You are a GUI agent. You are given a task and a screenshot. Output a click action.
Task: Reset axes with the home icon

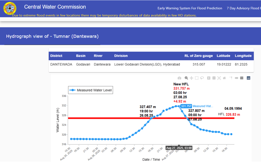coord(224,78)
